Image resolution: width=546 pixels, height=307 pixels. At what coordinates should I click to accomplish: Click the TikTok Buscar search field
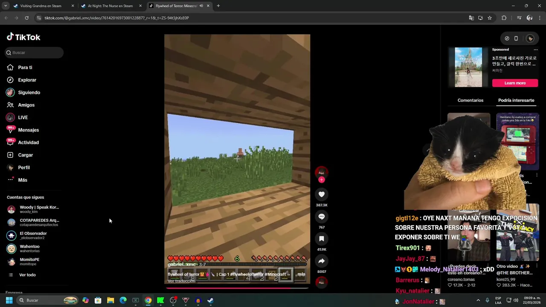pyautogui.click(x=34, y=52)
